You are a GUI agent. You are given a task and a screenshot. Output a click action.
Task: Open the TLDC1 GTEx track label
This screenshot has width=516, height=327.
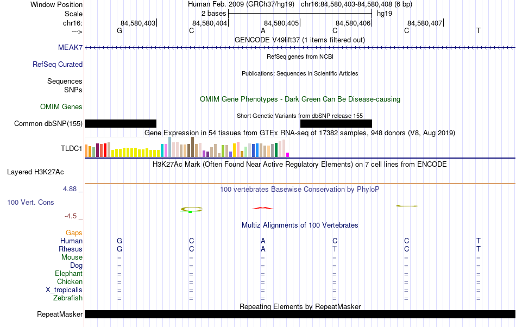[x=71, y=148]
